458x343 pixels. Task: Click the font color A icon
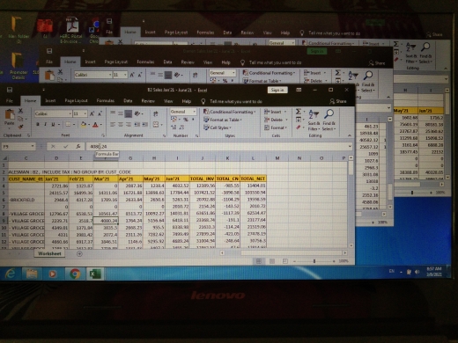point(95,125)
